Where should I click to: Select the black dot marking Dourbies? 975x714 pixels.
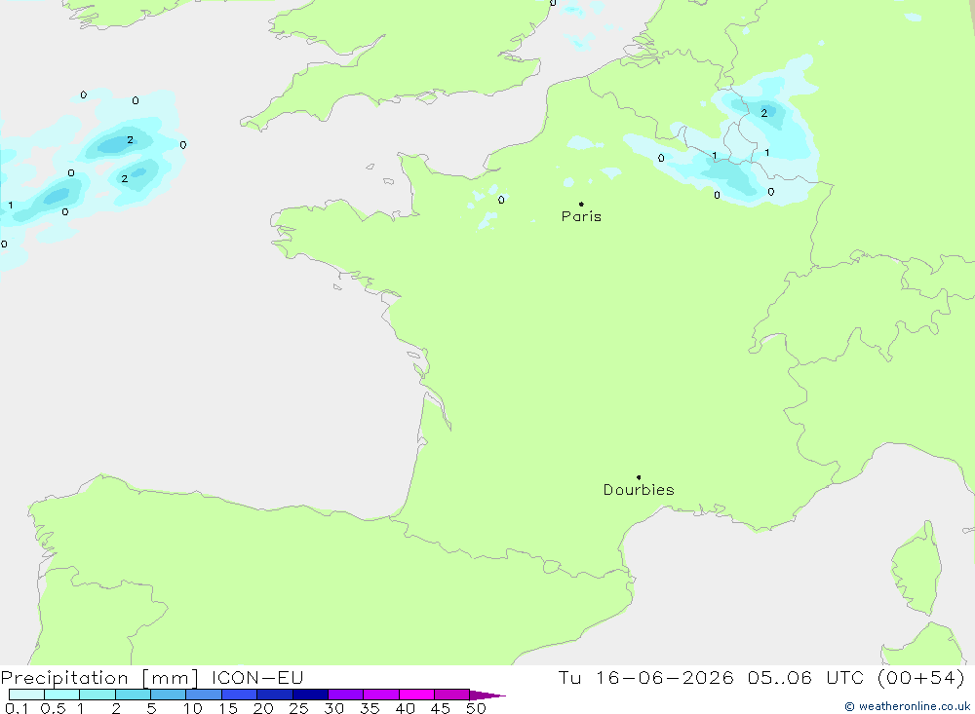[639, 477]
